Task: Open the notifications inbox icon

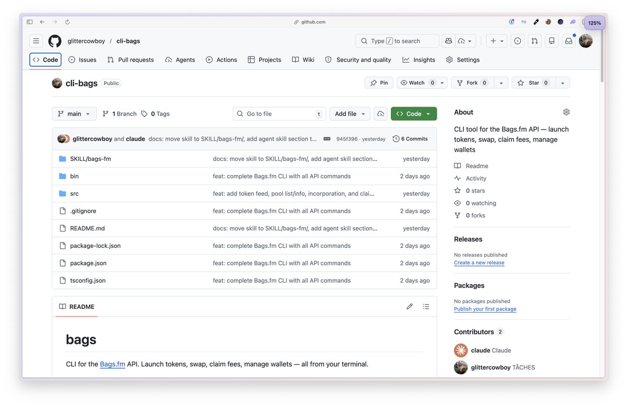Action: pyautogui.click(x=568, y=41)
